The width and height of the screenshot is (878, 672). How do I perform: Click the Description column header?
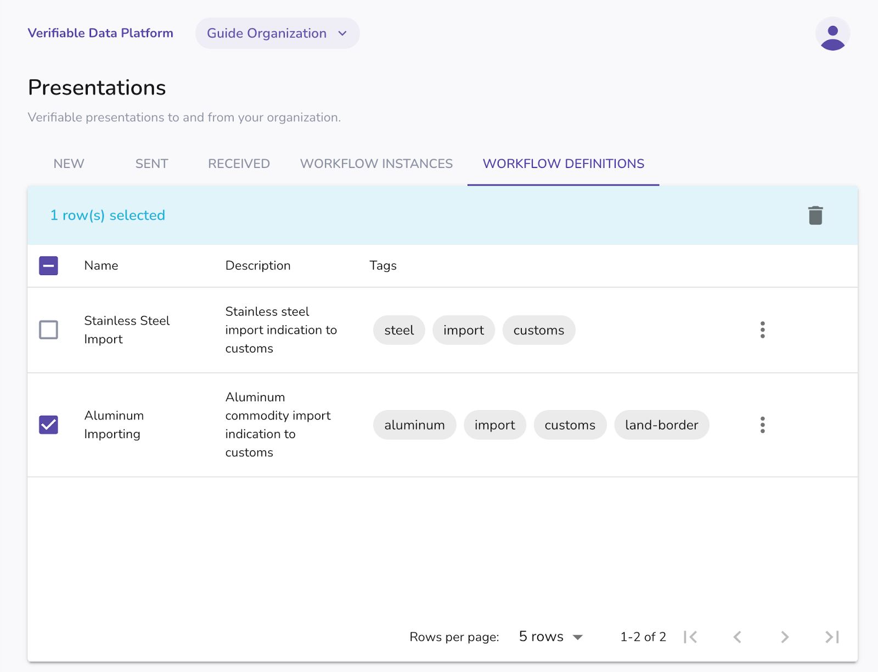click(258, 266)
